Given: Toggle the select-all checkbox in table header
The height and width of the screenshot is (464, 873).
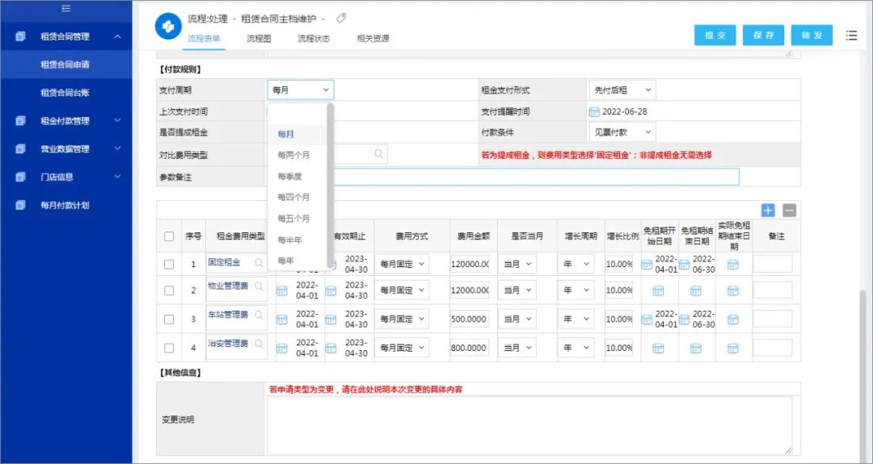Looking at the screenshot, I should click(169, 236).
